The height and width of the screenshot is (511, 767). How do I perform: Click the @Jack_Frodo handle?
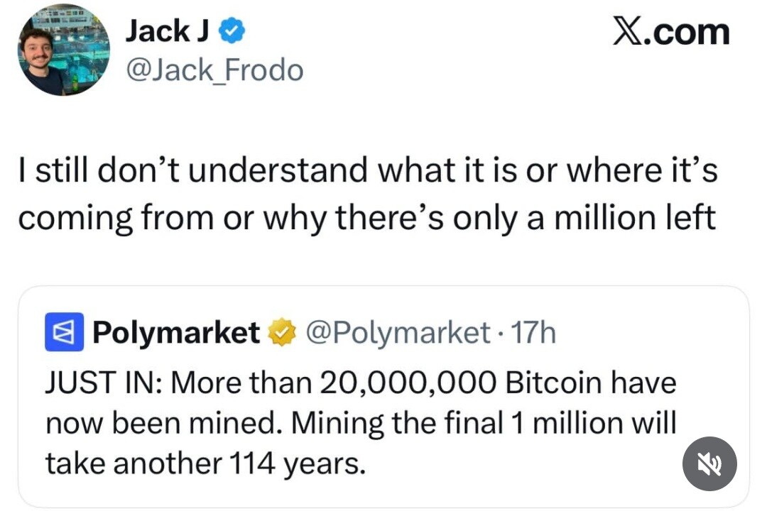tap(213, 70)
